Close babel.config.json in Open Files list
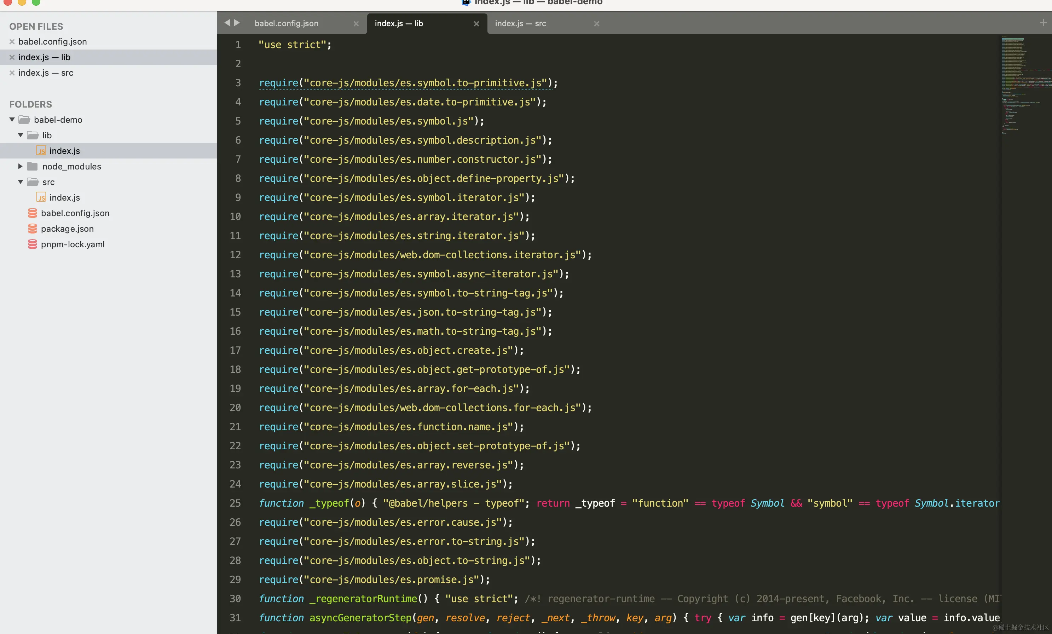 coord(12,41)
